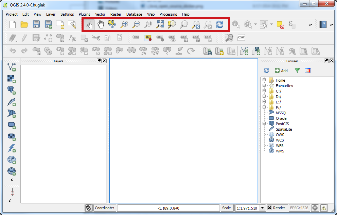The height and width of the screenshot is (215, 337).
Task: Click the Coordinate input field
Action: [168, 208]
